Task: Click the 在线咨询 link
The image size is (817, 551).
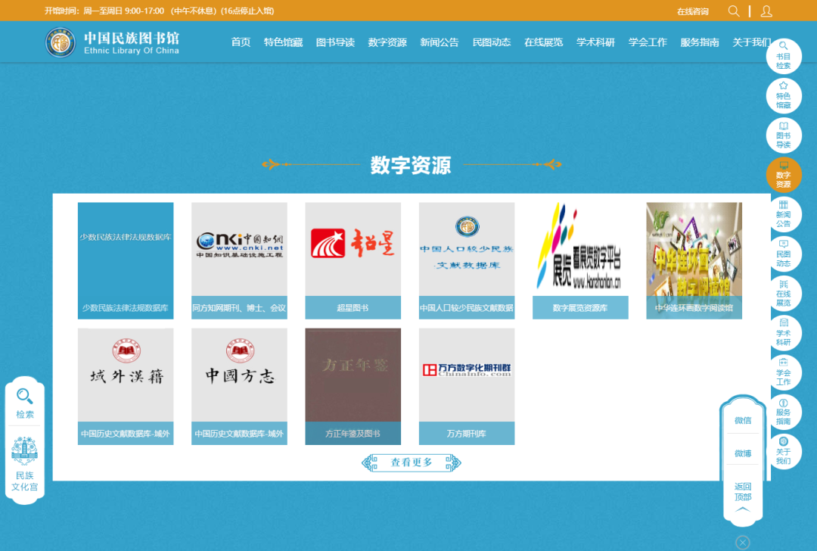Action: [692, 11]
